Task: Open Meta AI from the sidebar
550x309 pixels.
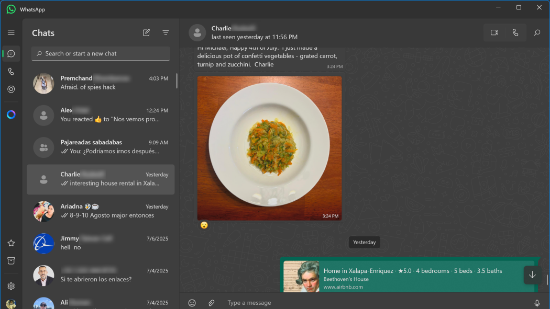Action: coord(11,115)
